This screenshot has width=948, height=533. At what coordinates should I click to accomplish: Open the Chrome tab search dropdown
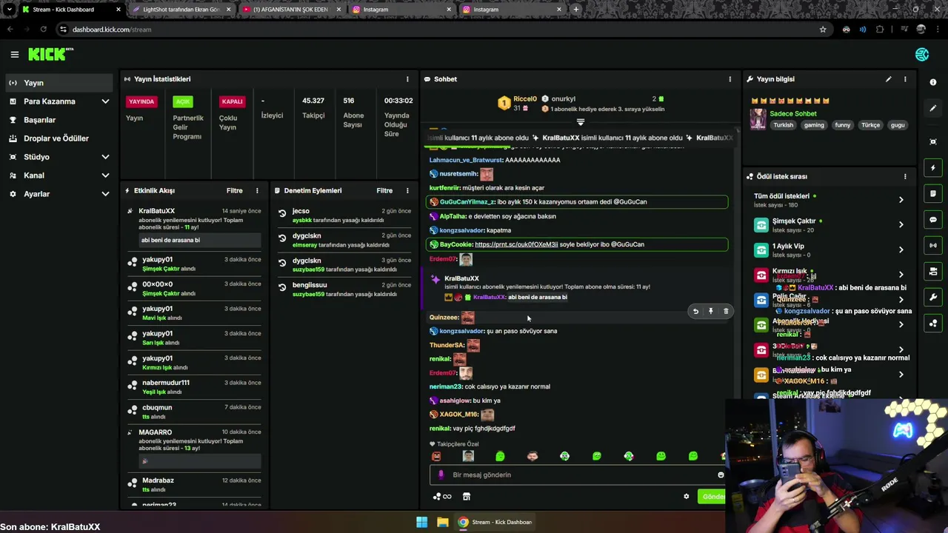9,10
